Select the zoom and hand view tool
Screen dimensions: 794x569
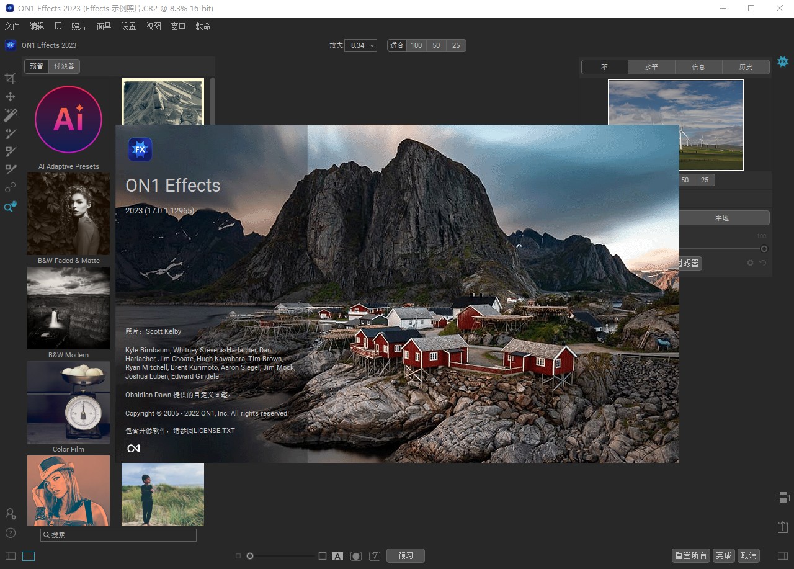click(11, 207)
